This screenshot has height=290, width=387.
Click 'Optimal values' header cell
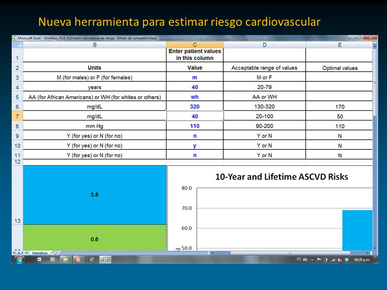[x=339, y=68]
